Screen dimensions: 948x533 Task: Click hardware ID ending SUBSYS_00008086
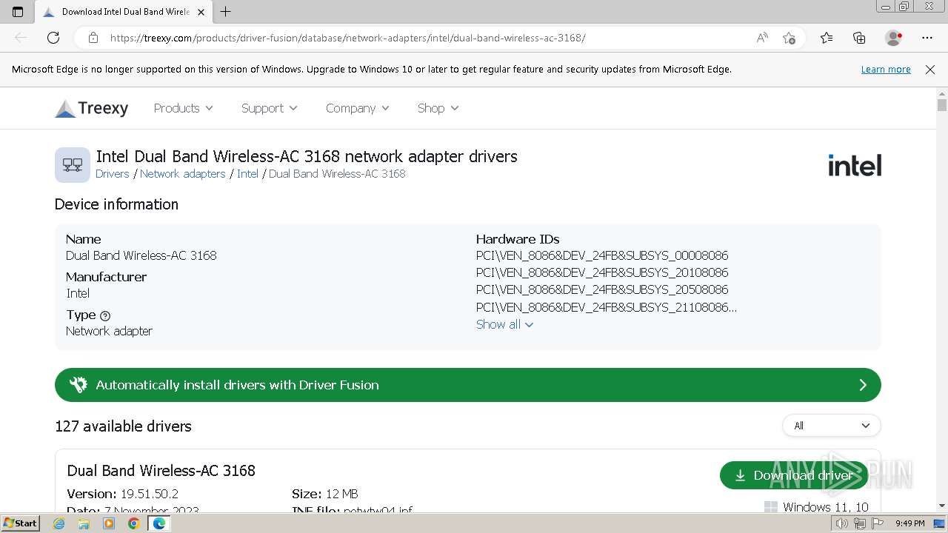(x=602, y=255)
